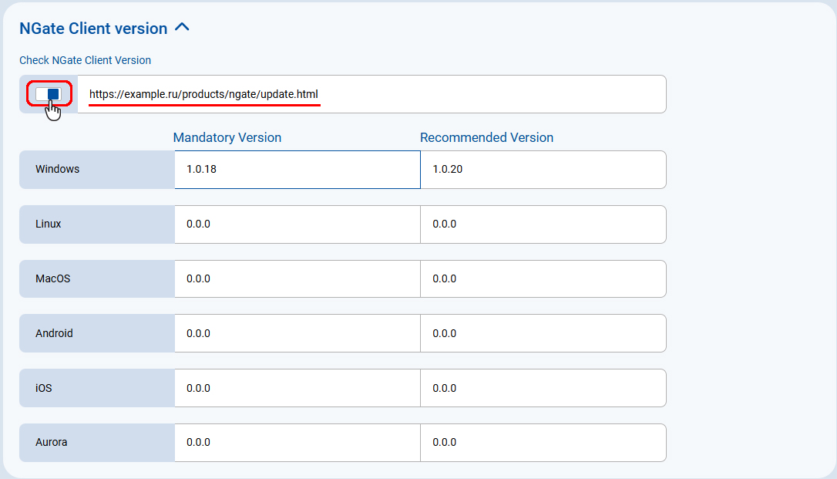Screen dimensions: 837x479
Task: Focus Android mandatory version field
Action: coord(297,334)
